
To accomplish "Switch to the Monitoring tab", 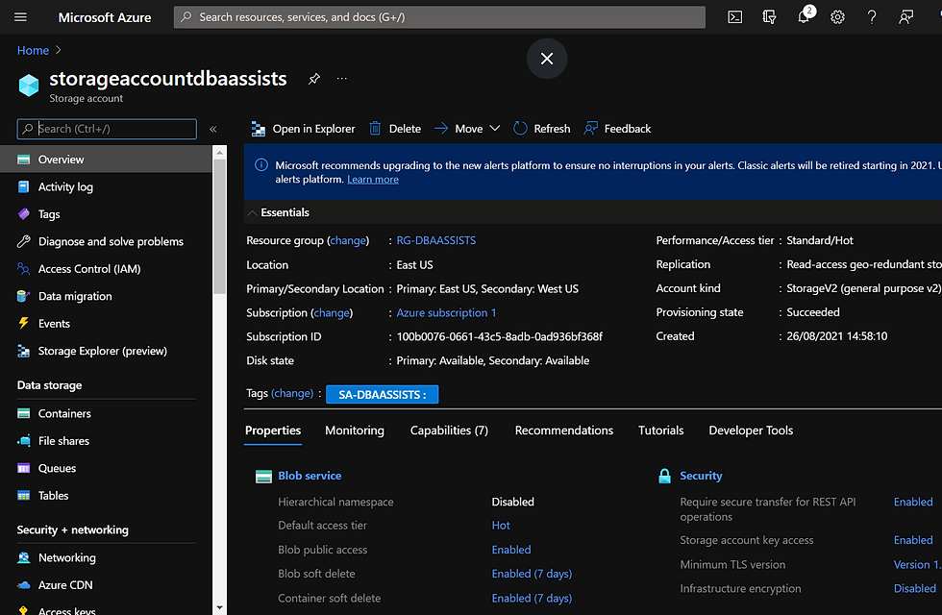I will (355, 430).
